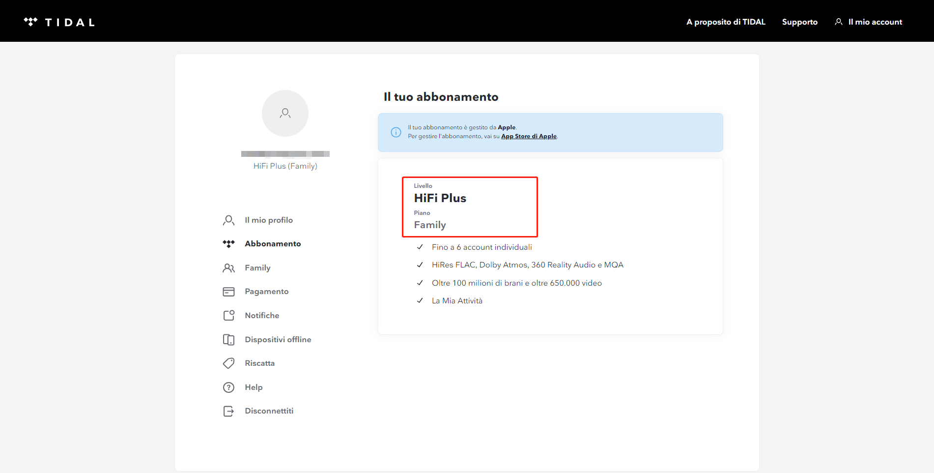Click the bold Apple word in banner
The height and width of the screenshot is (473, 934).
[x=507, y=127]
